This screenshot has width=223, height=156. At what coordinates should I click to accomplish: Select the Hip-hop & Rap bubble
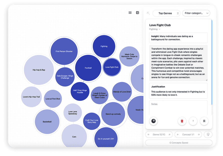point(39,70)
